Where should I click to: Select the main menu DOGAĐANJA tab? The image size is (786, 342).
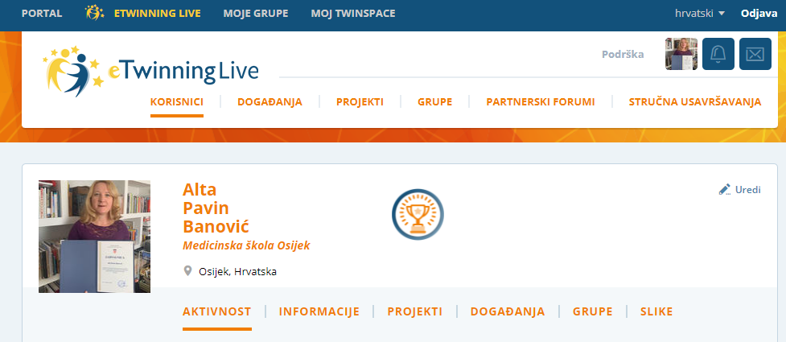pyautogui.click(x=270, y=102)
